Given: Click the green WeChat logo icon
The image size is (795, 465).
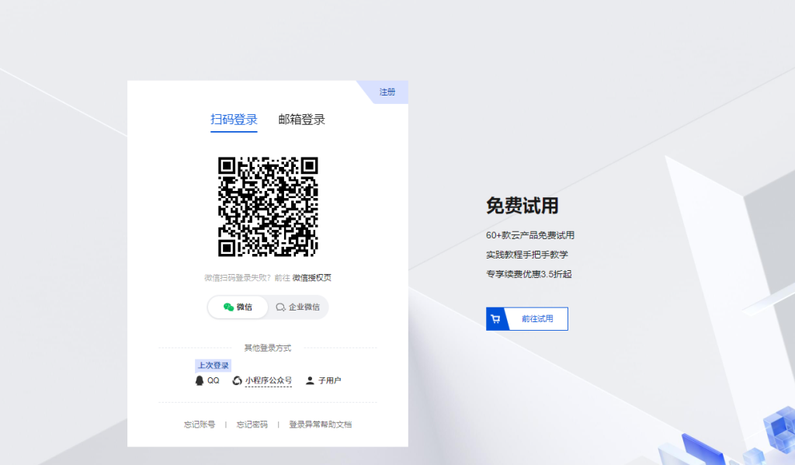Looking at the screenshot, I should 229,307.
